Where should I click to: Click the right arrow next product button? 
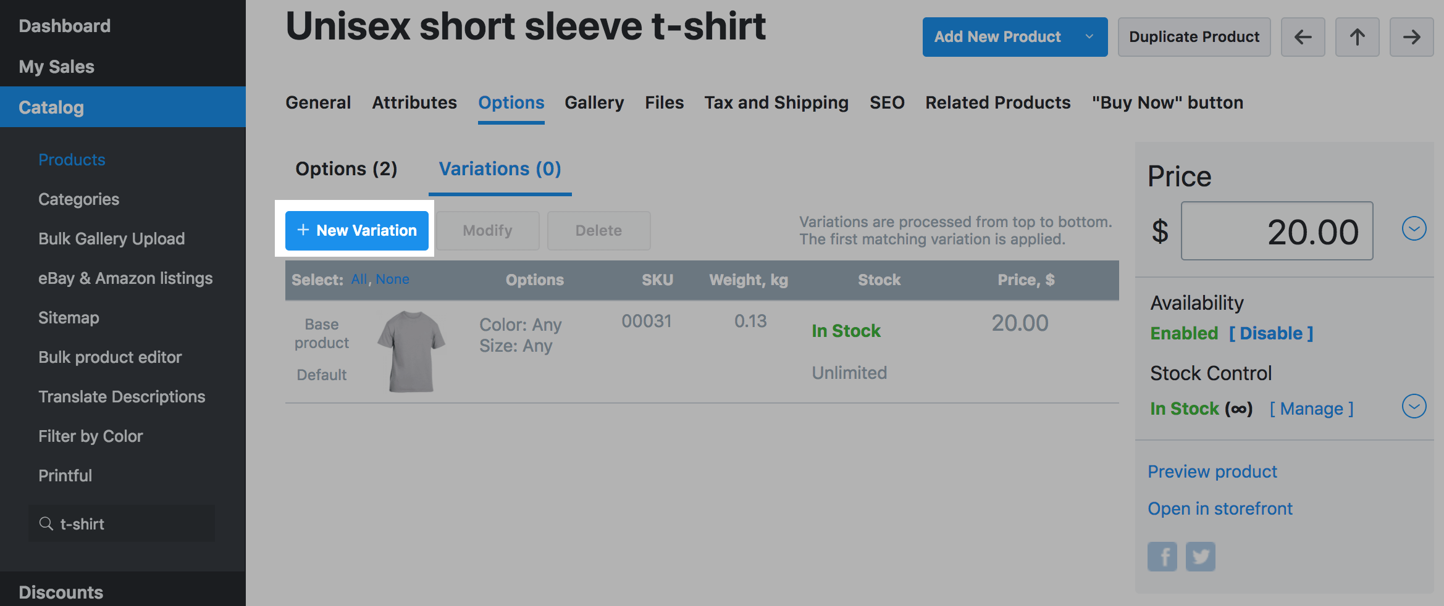point(1411,37)
